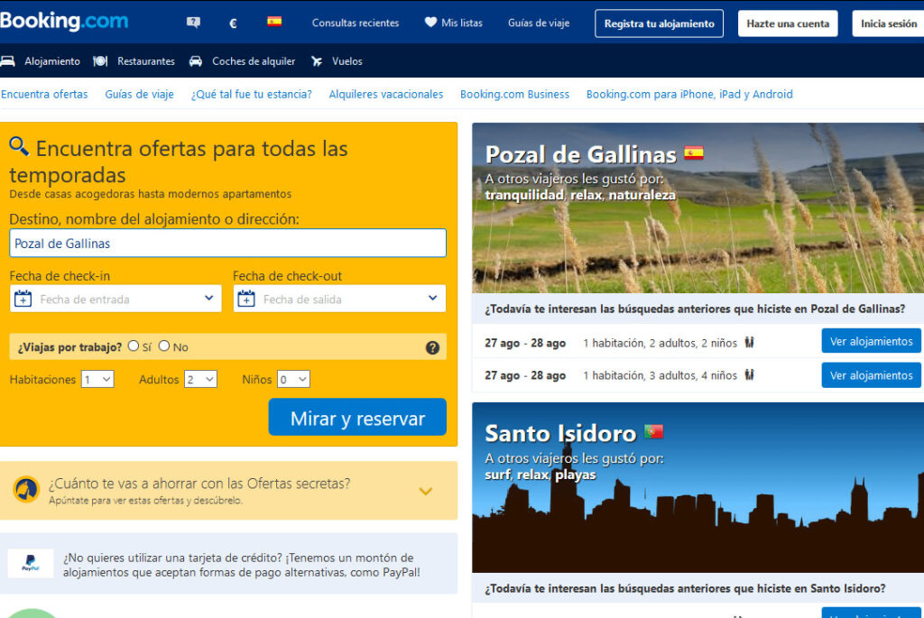Click the check-in calendar icon
The height and width of the screenshot is (618, 924).
click(x=23, y=299)
